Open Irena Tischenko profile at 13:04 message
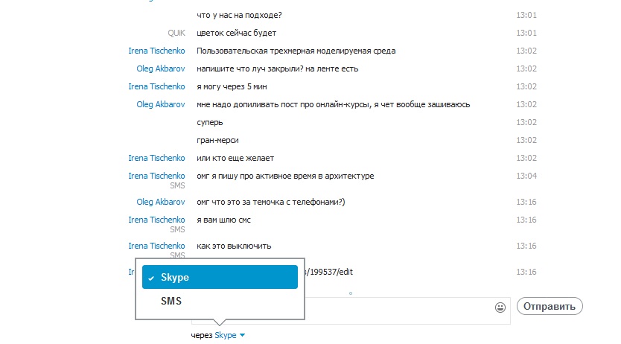The image size is (621, 344). pyautogui.click(x=156, y=176)
